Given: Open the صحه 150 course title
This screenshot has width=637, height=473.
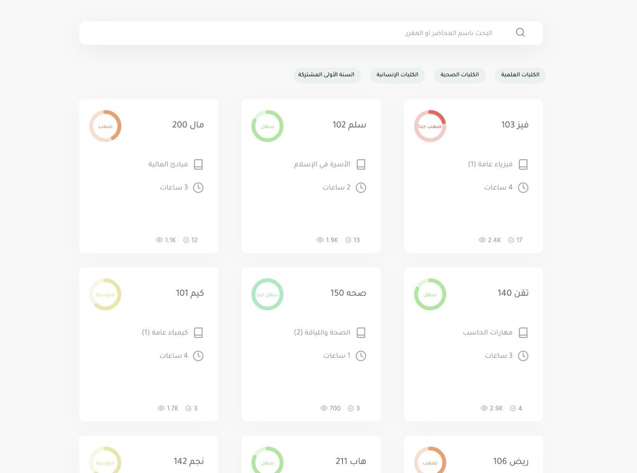Looking at the screenshot, I should [348, 293].
